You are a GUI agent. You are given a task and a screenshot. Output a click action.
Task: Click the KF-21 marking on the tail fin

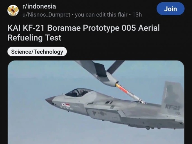pyautogui.click(x=173, y=107)
